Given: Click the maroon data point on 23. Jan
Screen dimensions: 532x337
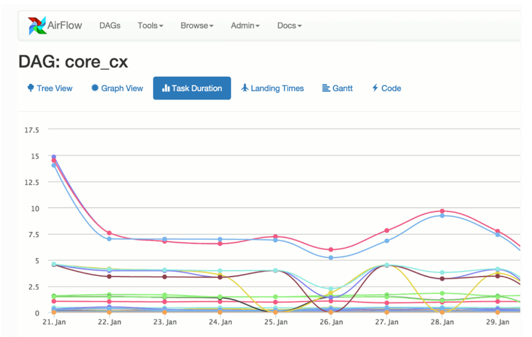Looking at the screenshot, I should (x=165, y=277).
